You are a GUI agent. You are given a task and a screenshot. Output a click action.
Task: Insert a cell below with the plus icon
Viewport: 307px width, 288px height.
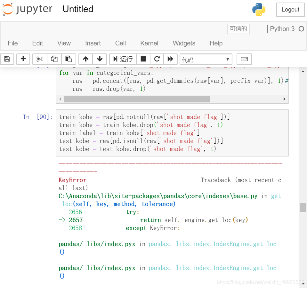click(23, 59)
